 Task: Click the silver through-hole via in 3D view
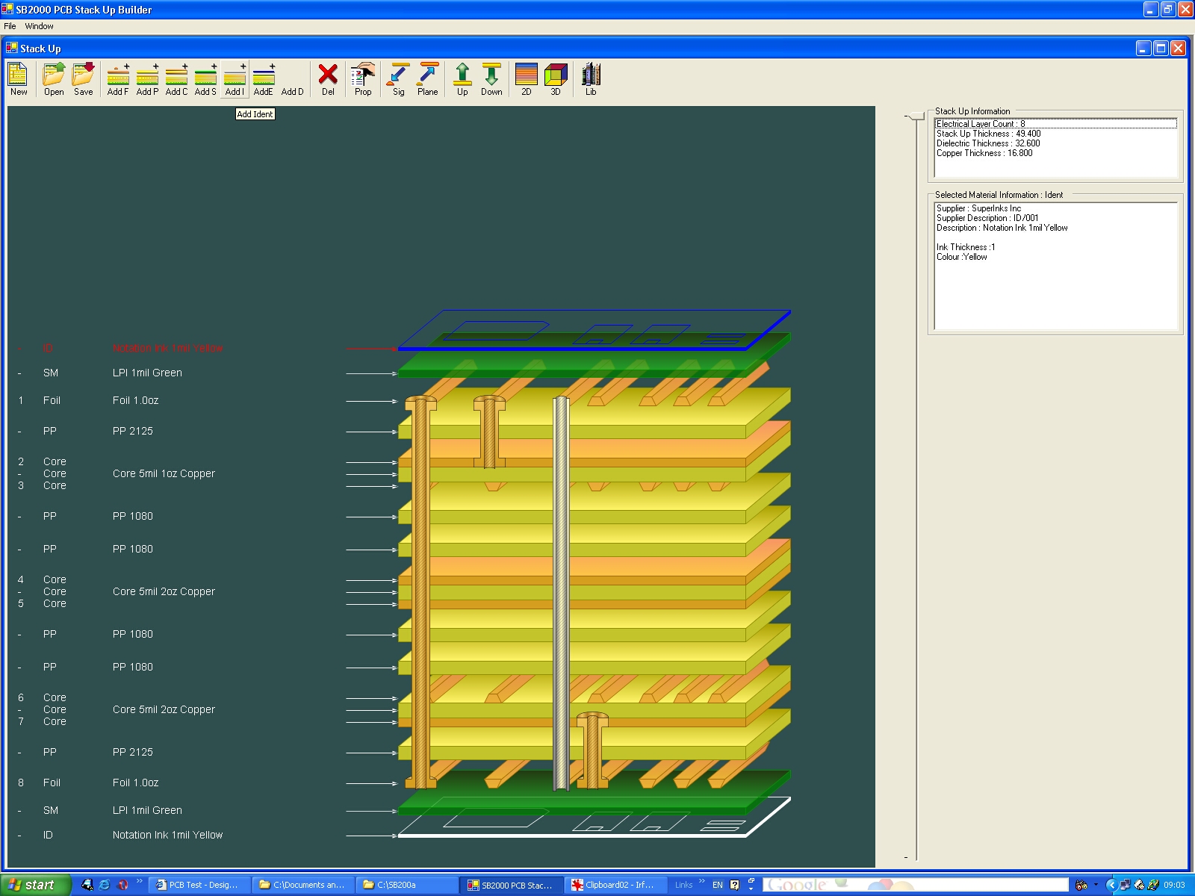point(561,594)
